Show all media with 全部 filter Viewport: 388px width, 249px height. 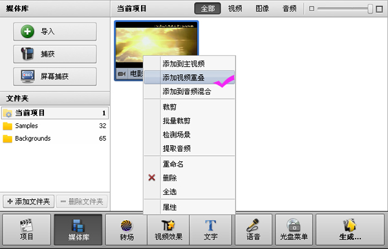208,8
